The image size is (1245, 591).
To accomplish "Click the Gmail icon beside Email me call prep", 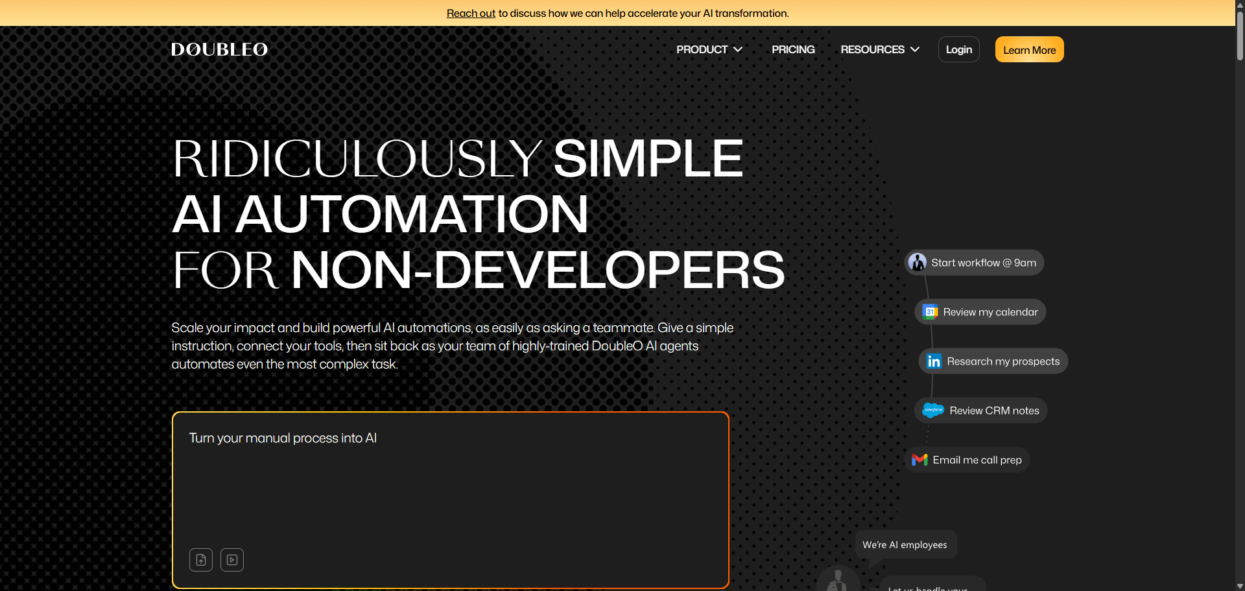I will pyautogui.click(x=919, y=460).
